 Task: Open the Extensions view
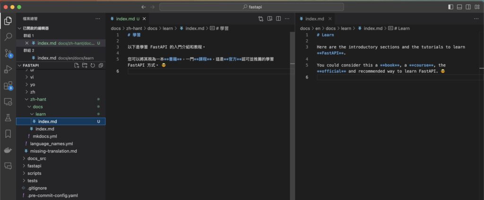(8, 86)
